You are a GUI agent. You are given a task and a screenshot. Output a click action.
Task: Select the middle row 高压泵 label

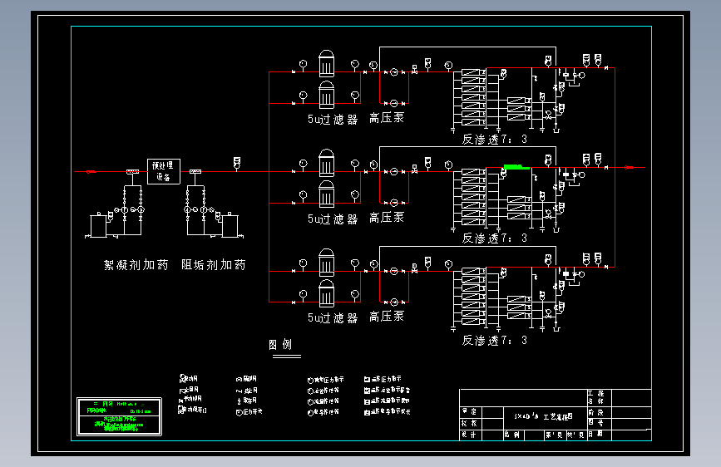click(387, 218)
